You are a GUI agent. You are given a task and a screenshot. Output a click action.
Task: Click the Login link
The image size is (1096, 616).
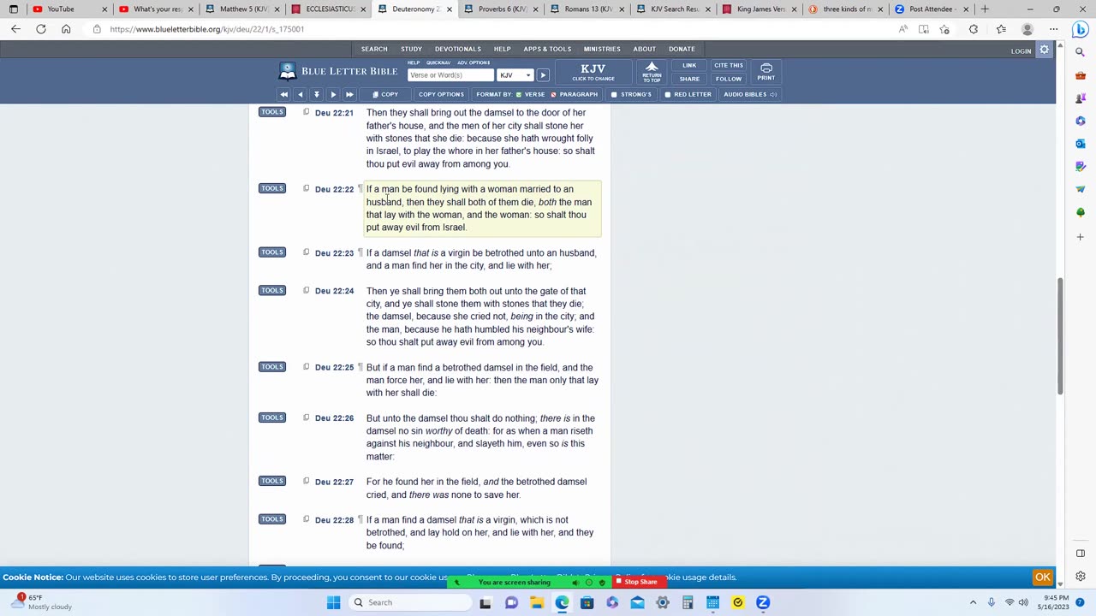click(x=1021, y=51)
